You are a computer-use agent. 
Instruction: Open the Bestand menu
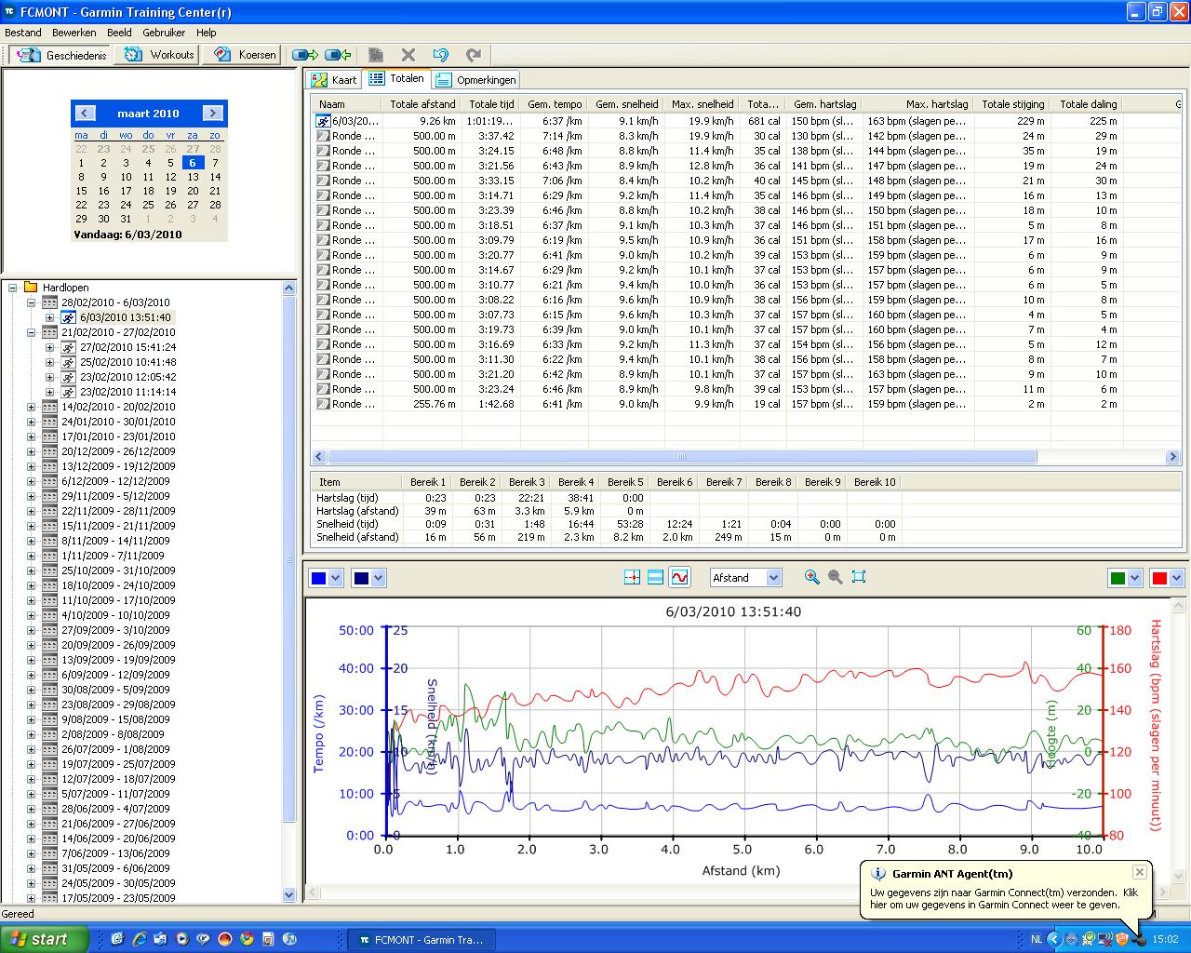[x=23, y=33]
